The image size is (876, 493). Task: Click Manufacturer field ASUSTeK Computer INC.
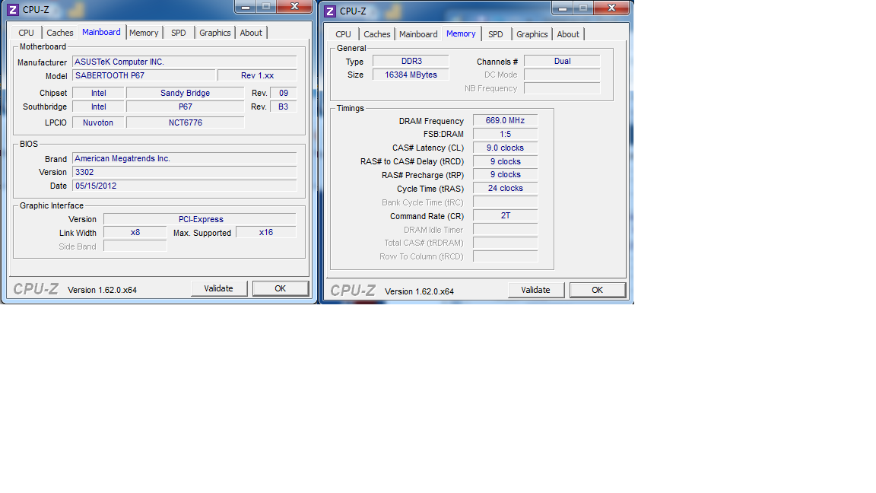click(x=184, y=62)
